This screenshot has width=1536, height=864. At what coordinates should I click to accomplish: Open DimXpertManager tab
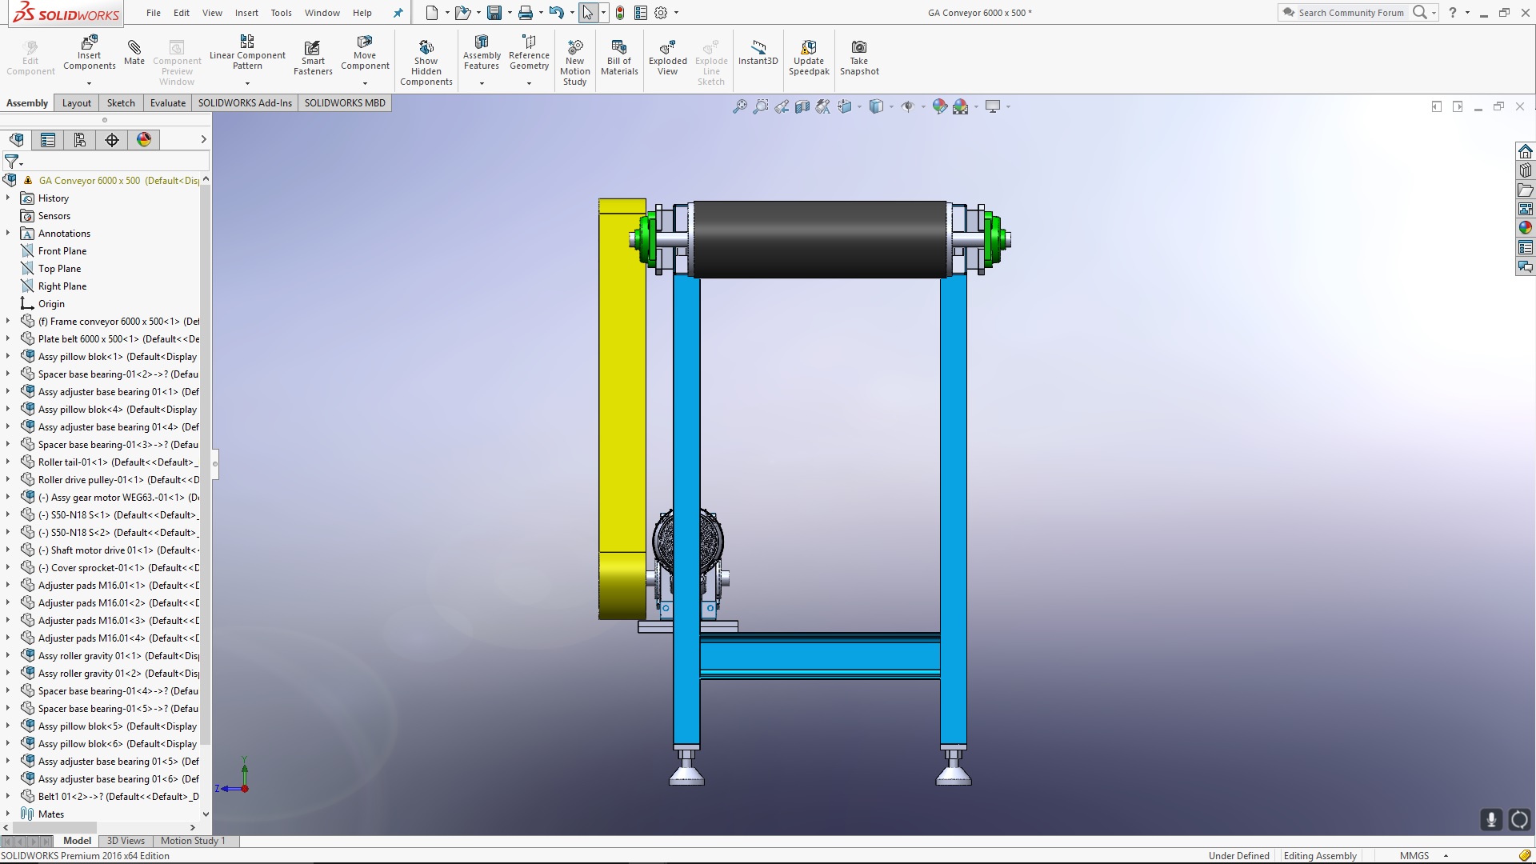point(112,140)
